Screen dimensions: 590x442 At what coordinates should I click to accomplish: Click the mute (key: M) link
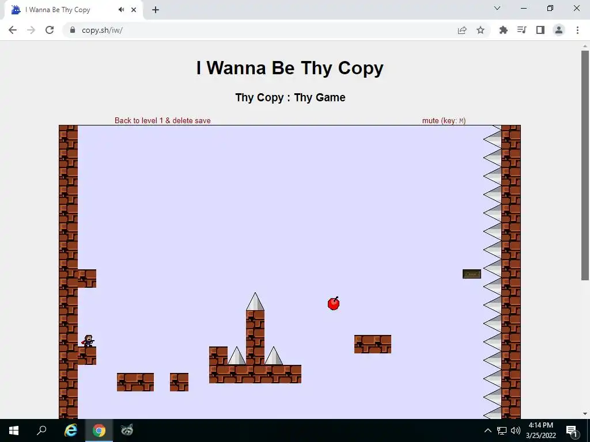(x=444, y=121)
